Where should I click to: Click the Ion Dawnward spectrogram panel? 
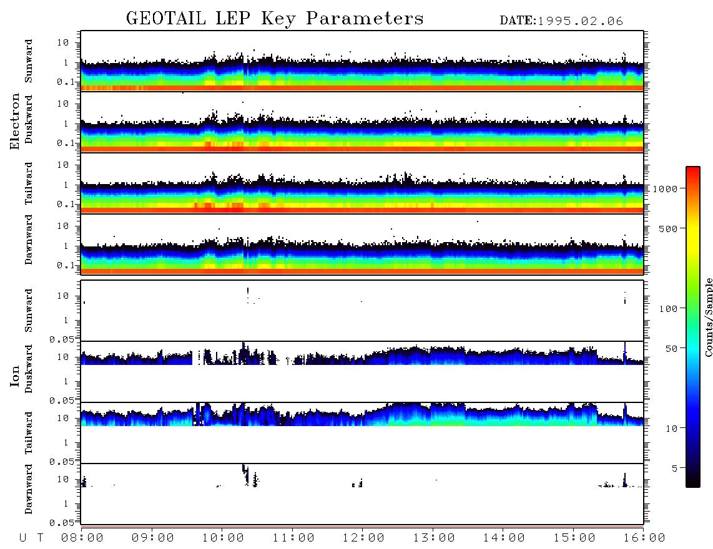tap(362, 494)
